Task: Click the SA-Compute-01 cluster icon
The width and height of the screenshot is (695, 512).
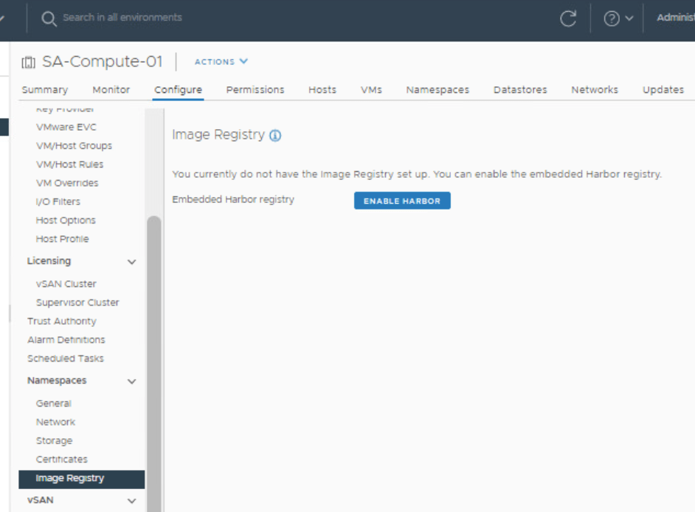Action: [x=29, y=62]
